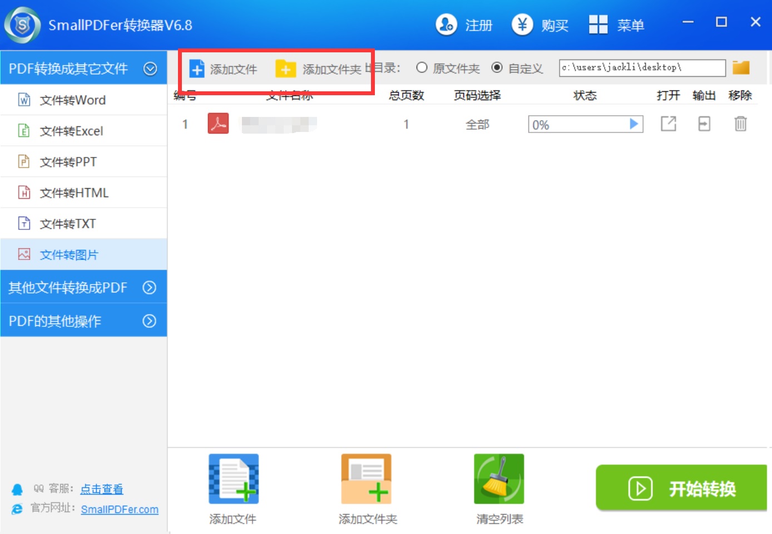Select 文件转Excel in the sidebar
Viewport: 772px width, 534px height.
pos(71,131)
